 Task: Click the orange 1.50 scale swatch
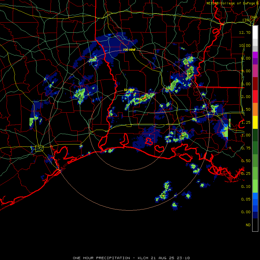click(255, 109)
